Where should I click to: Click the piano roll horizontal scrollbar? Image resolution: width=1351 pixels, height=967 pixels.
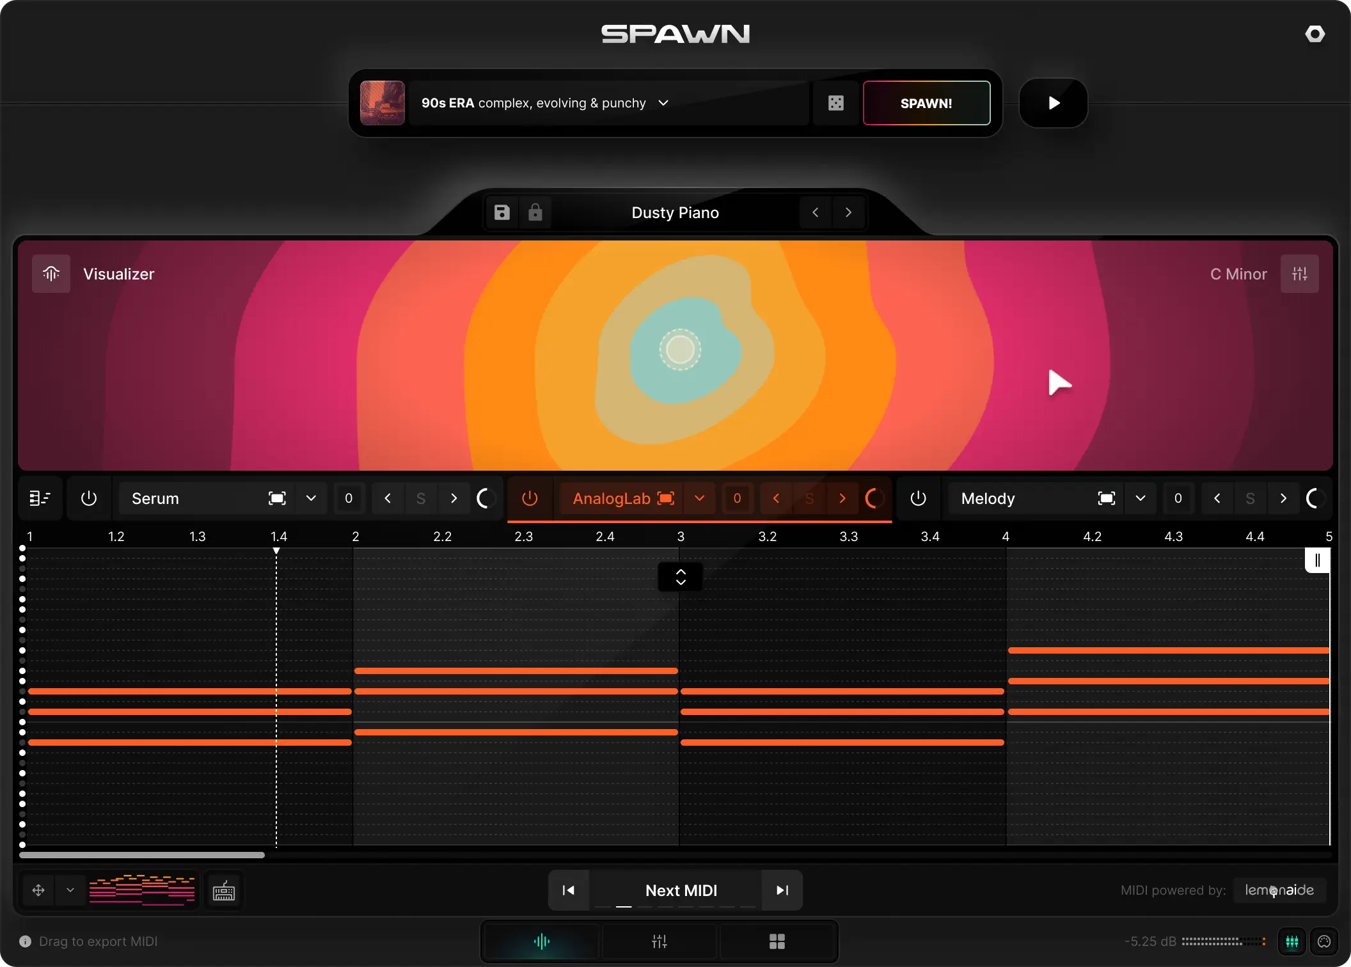click(142, 855)
